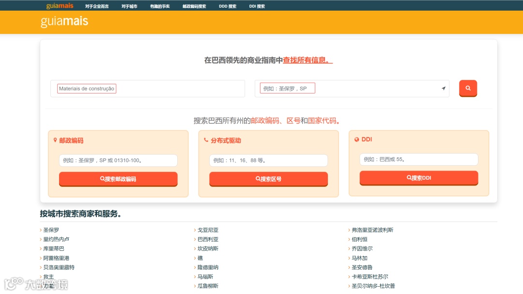523x294 pixels.
Task: Click the orange 区号 text in subtitle
Action: (x=293, y=121)
